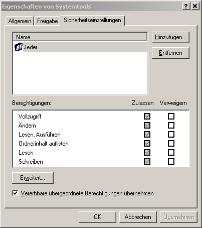Check Verweigern for Ordnerinhalt auflisten
Image resolution: width=202 pixels, height=228 pixels.
click(x=171, y=144)
